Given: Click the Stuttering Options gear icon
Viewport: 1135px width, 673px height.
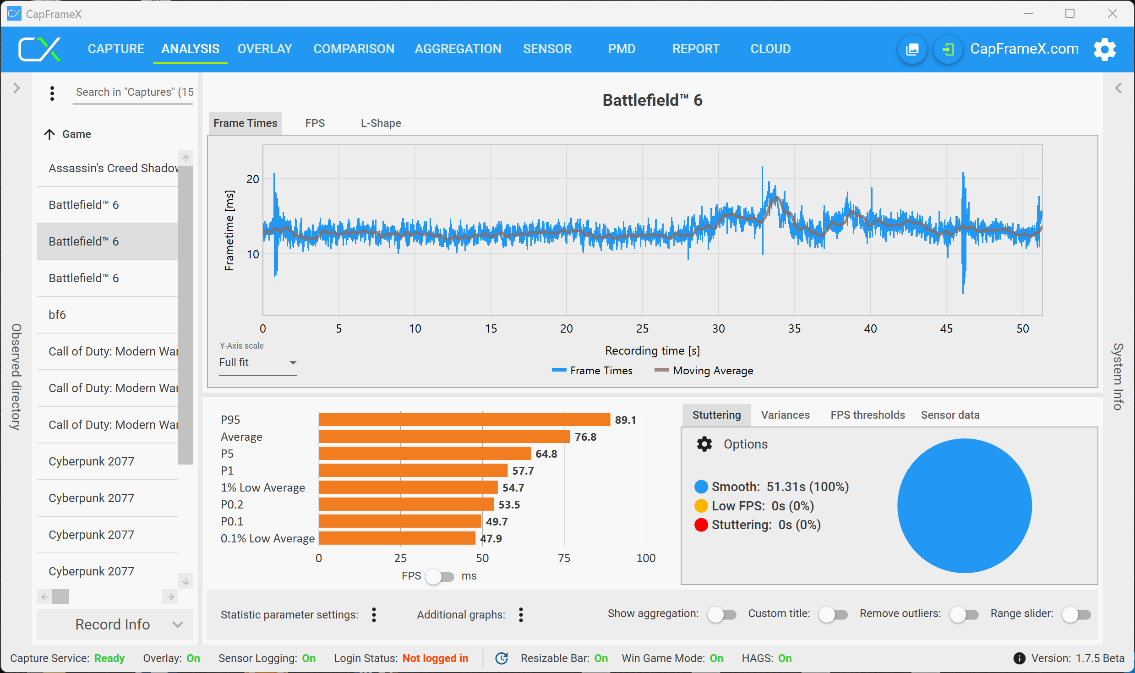Looking at the screenshot, I should click(704, 444).
